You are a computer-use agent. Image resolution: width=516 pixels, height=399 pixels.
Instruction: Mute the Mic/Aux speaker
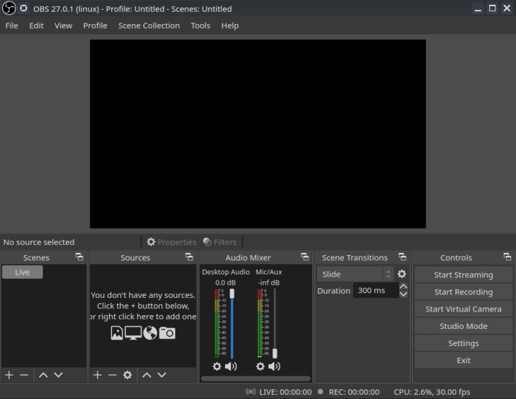click(x=275, y=367)
